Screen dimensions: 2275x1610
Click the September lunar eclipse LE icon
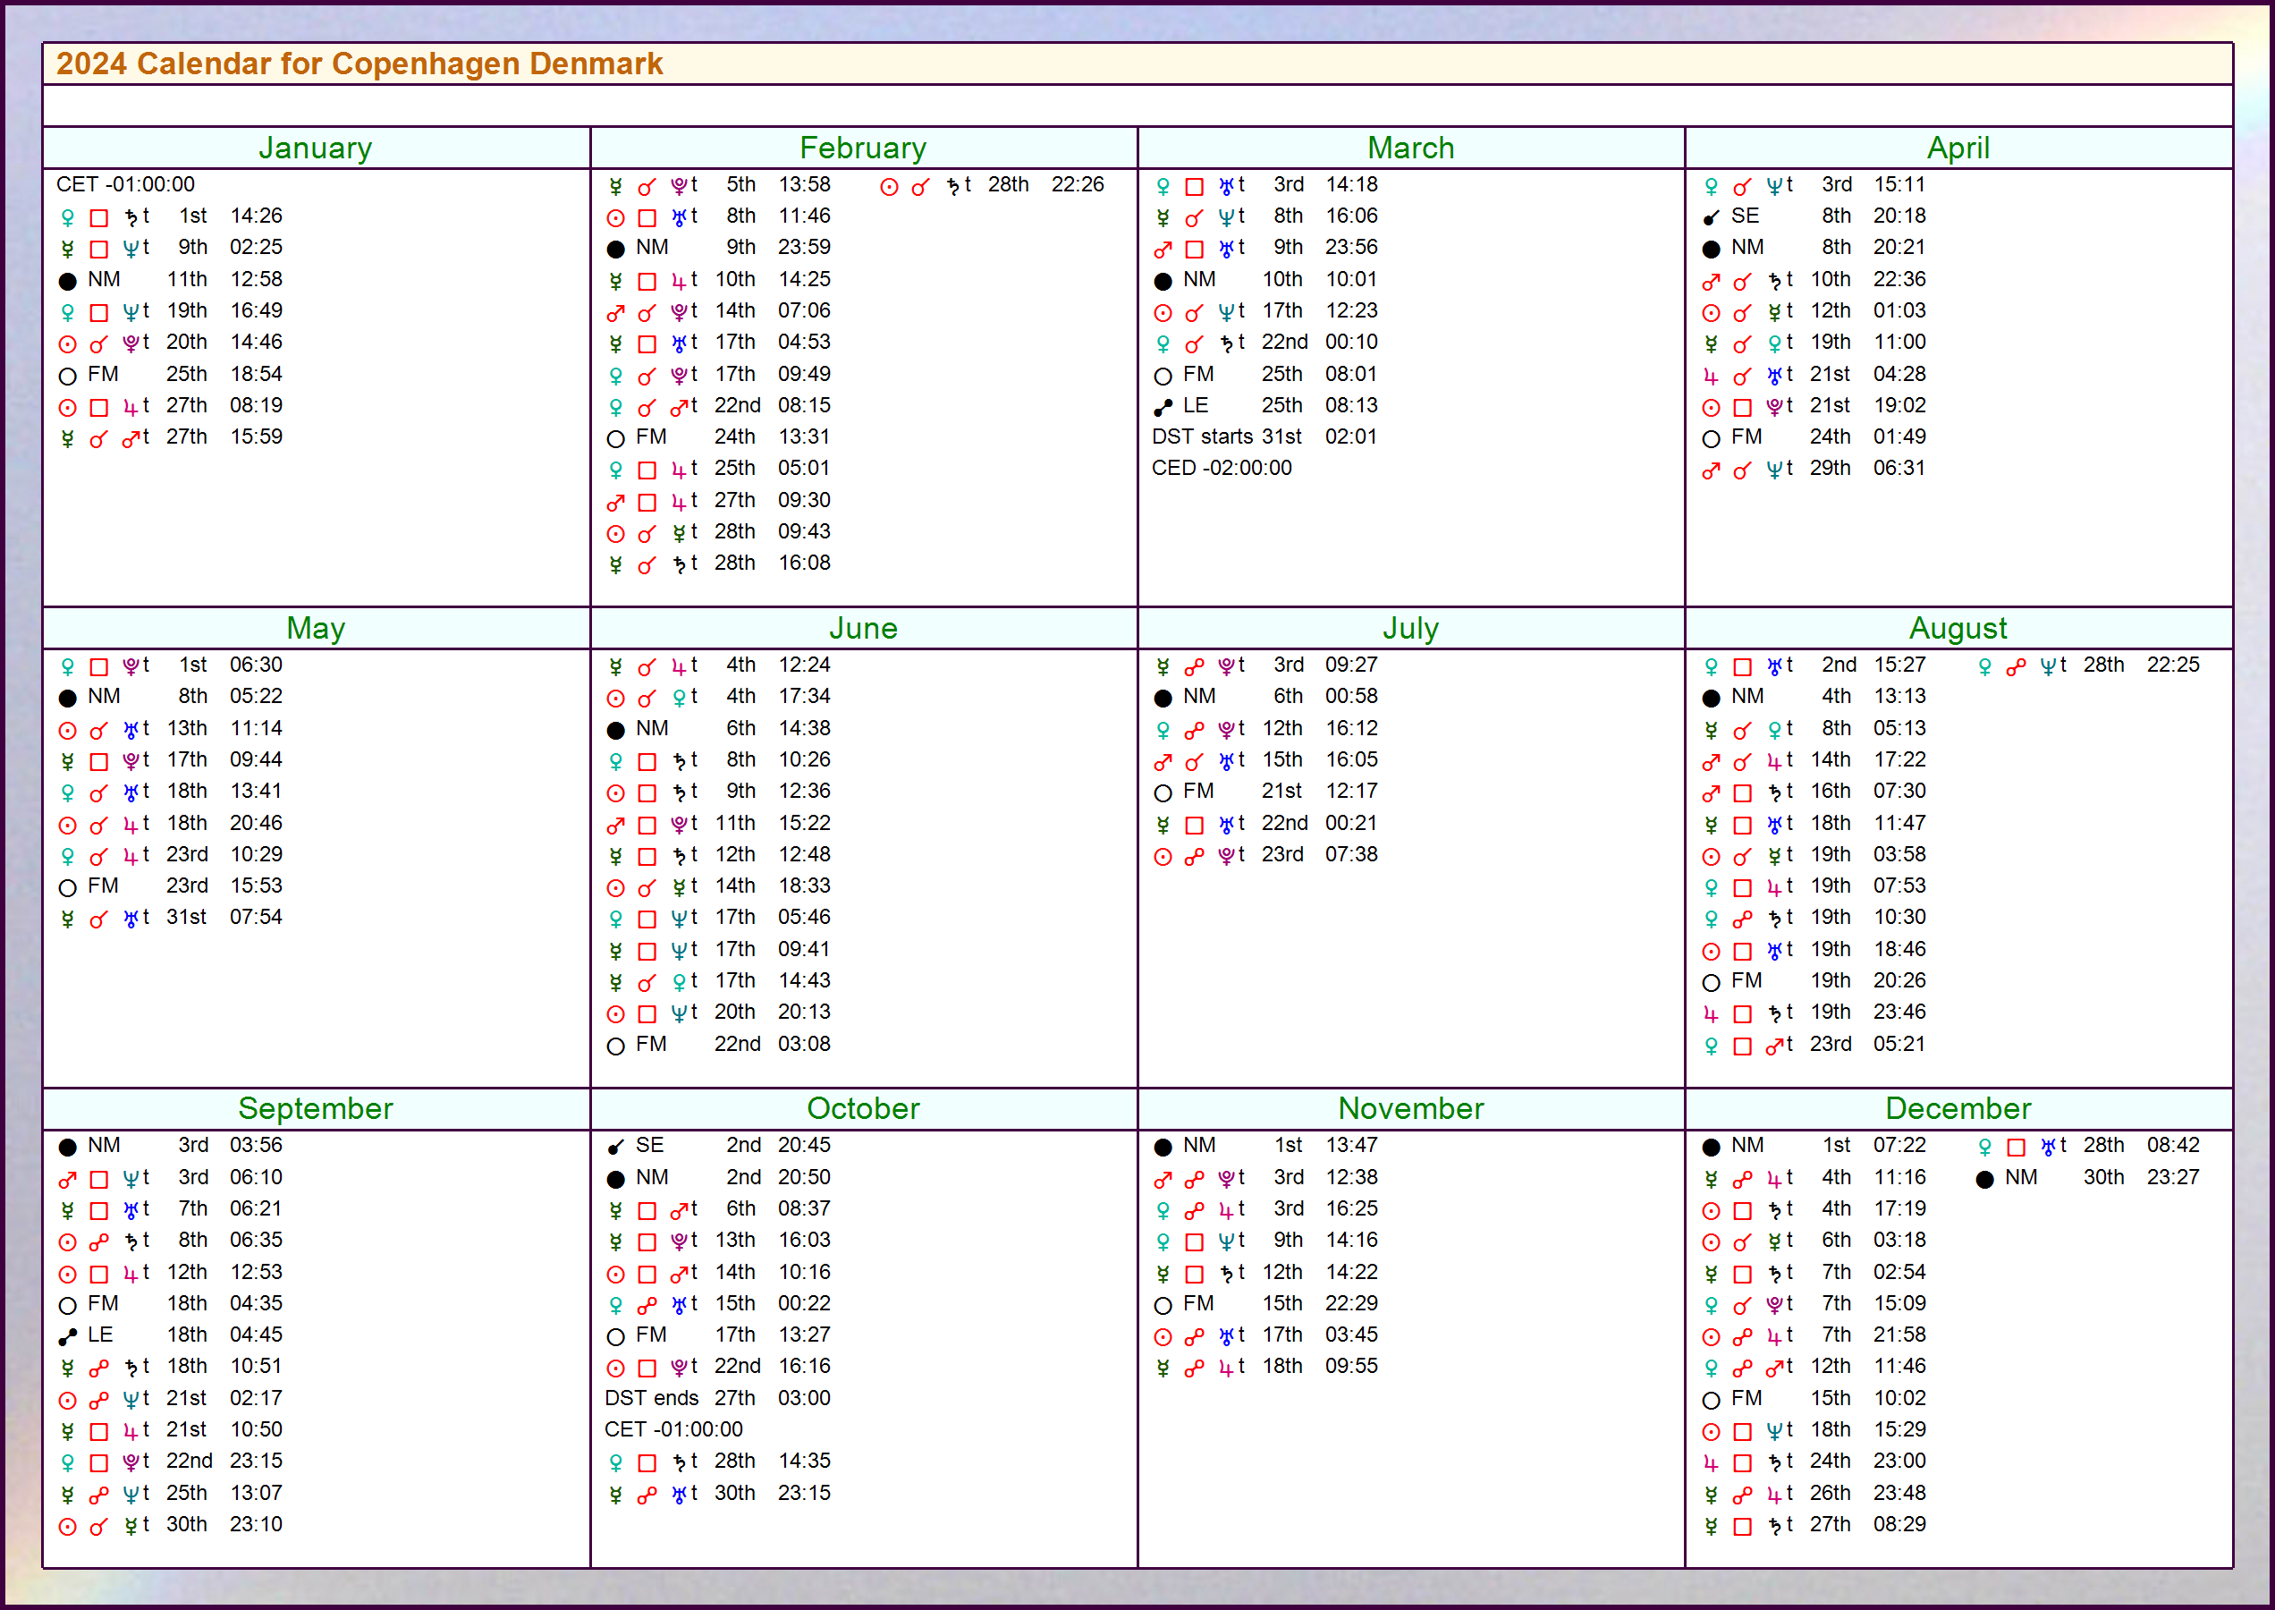[x=67, y=1337]
